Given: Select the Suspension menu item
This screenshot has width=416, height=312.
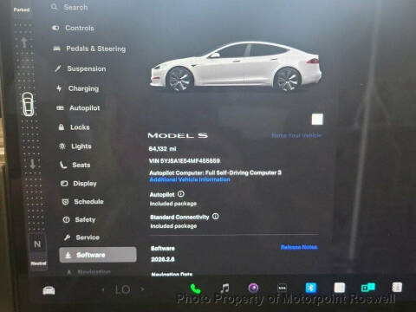Looking at the screenshot, I should (81, 68).
